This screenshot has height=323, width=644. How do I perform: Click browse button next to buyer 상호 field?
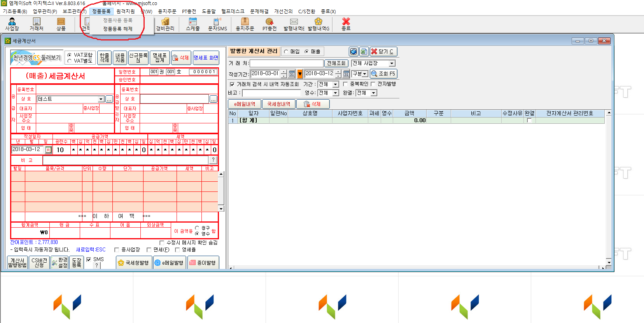213,99
